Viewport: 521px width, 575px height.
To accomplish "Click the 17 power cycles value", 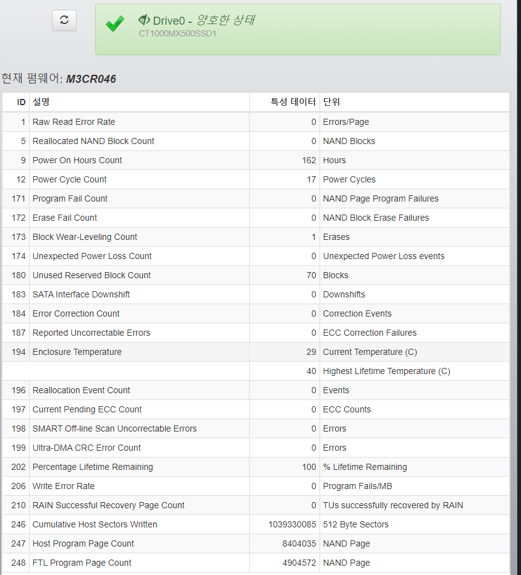I will (311, 179).
